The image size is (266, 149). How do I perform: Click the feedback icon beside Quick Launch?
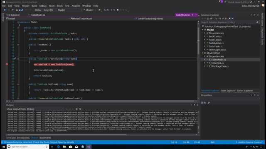[x=225, y=2]
